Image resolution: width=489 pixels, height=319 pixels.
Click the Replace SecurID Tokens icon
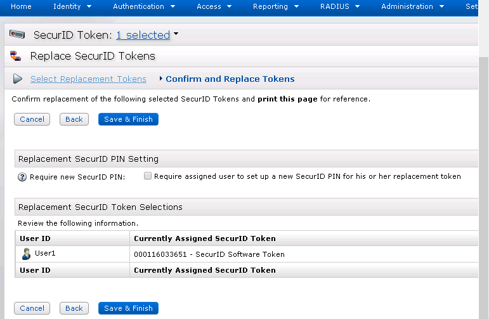click(16, 56)
